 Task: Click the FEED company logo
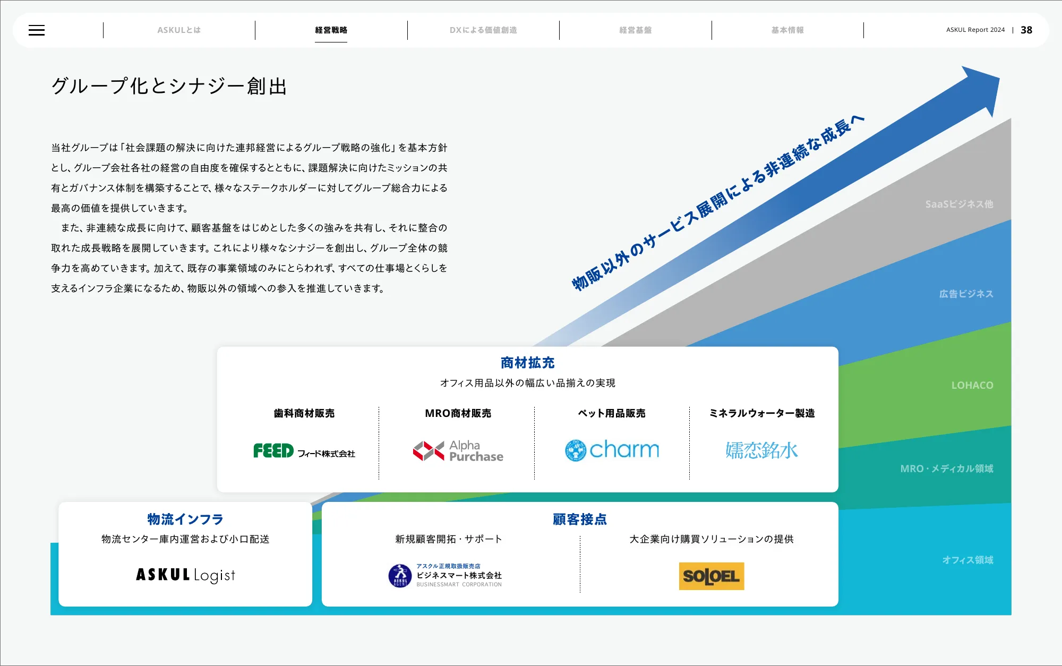coord(304,451)
